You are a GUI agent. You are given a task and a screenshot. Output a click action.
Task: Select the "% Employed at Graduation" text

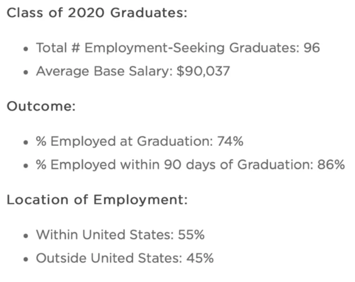coord(124,141)
